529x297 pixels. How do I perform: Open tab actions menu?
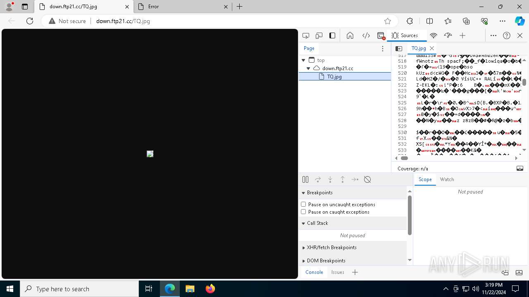click(25, 7)
